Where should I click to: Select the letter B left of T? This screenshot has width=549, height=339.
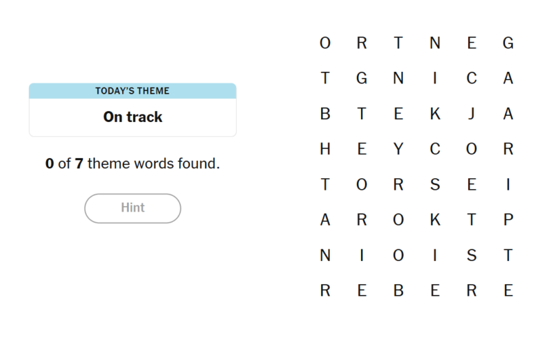coord(325,114)
